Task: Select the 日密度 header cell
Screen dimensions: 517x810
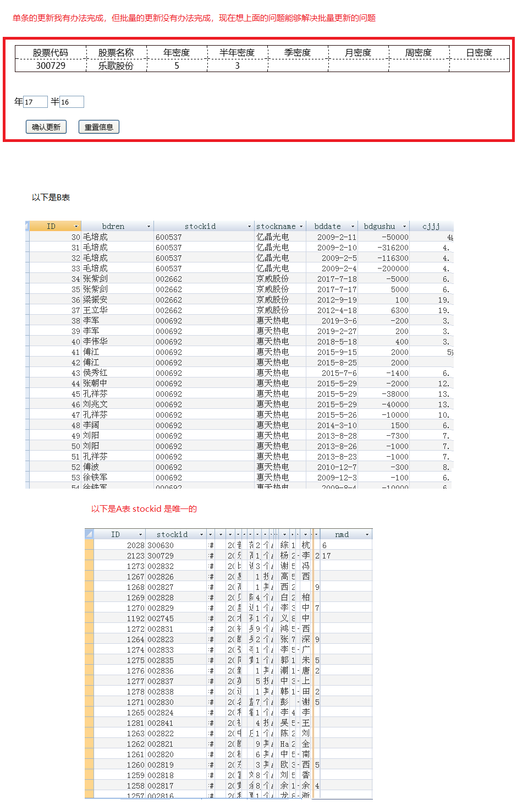Action: 479,53
